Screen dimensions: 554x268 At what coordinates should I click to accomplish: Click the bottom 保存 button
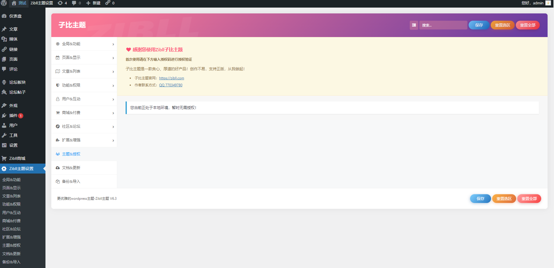[480, 199]
